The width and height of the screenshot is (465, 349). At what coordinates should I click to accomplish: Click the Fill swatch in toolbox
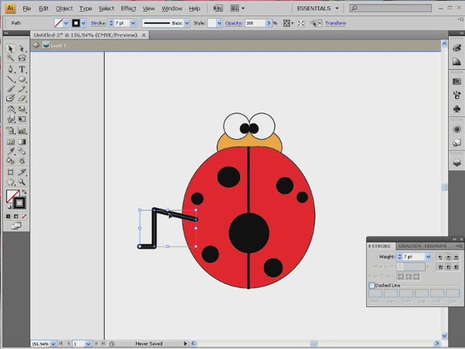point(12,195)
